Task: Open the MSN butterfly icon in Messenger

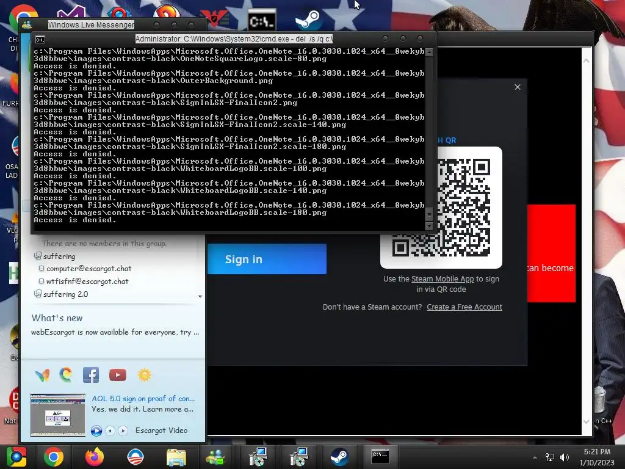Action: click(42, 376)
